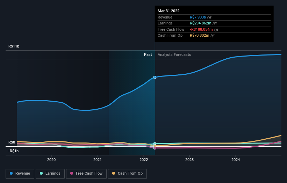Click the orange Cash From Op data point
This screenshot has height=183, width=287.
click(155, 146)
